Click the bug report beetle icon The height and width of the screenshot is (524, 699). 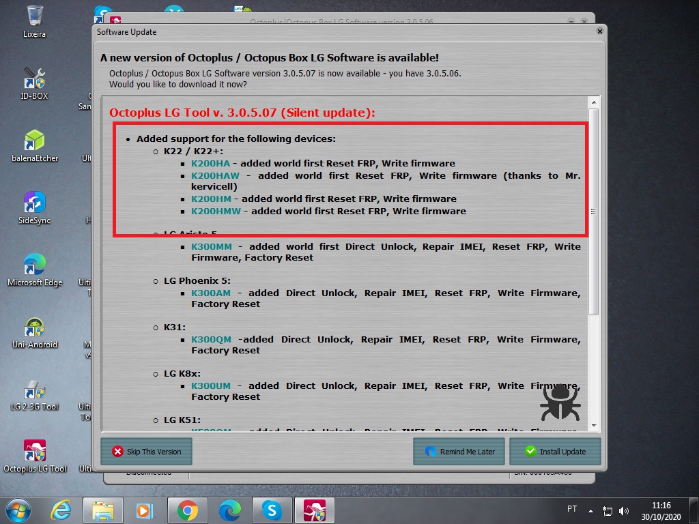click(x=560, y=403)
